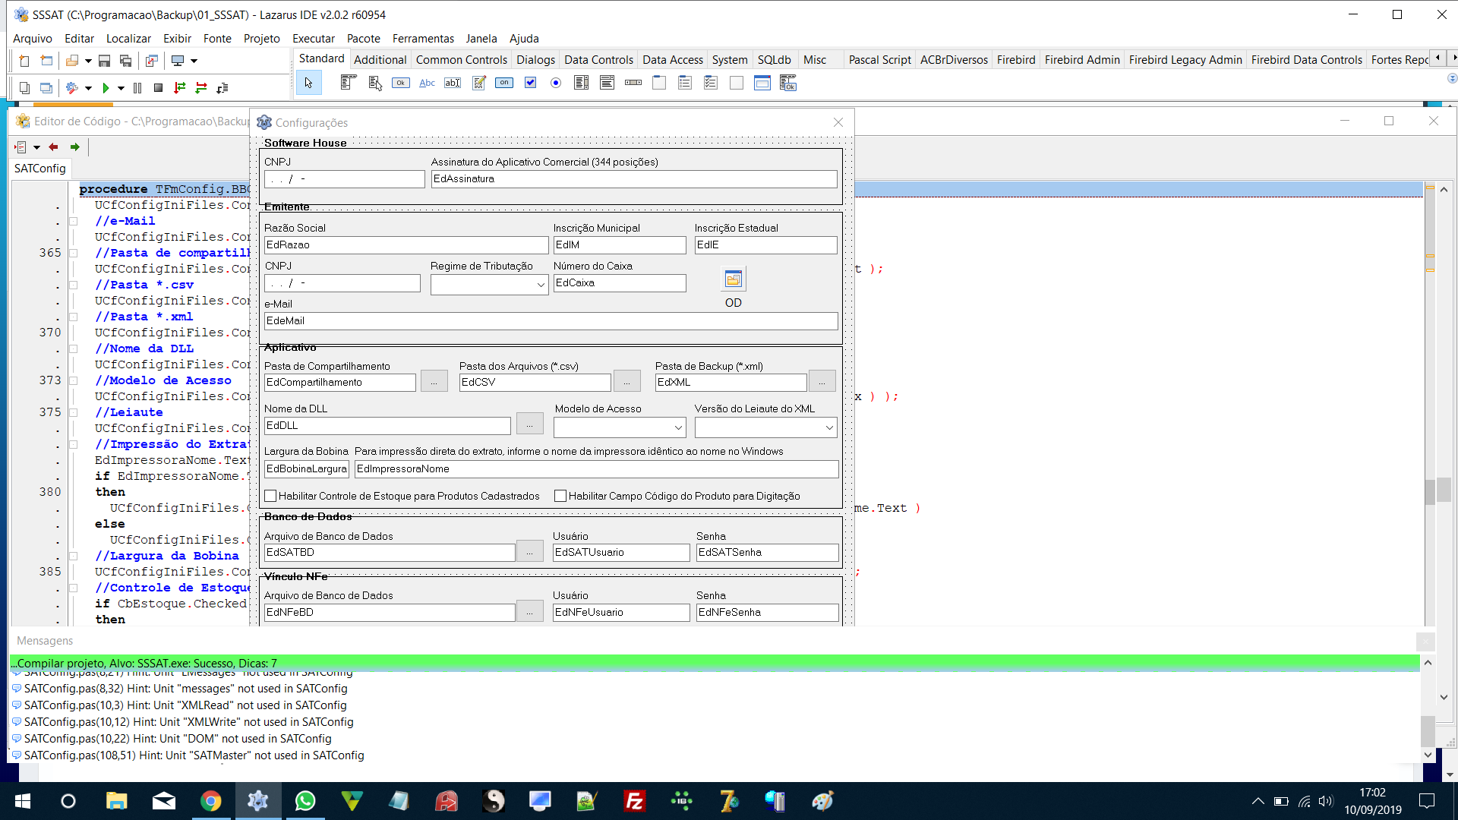
Task: Click browse button beside EdNFeBD
Action: [x=529, y=612]
